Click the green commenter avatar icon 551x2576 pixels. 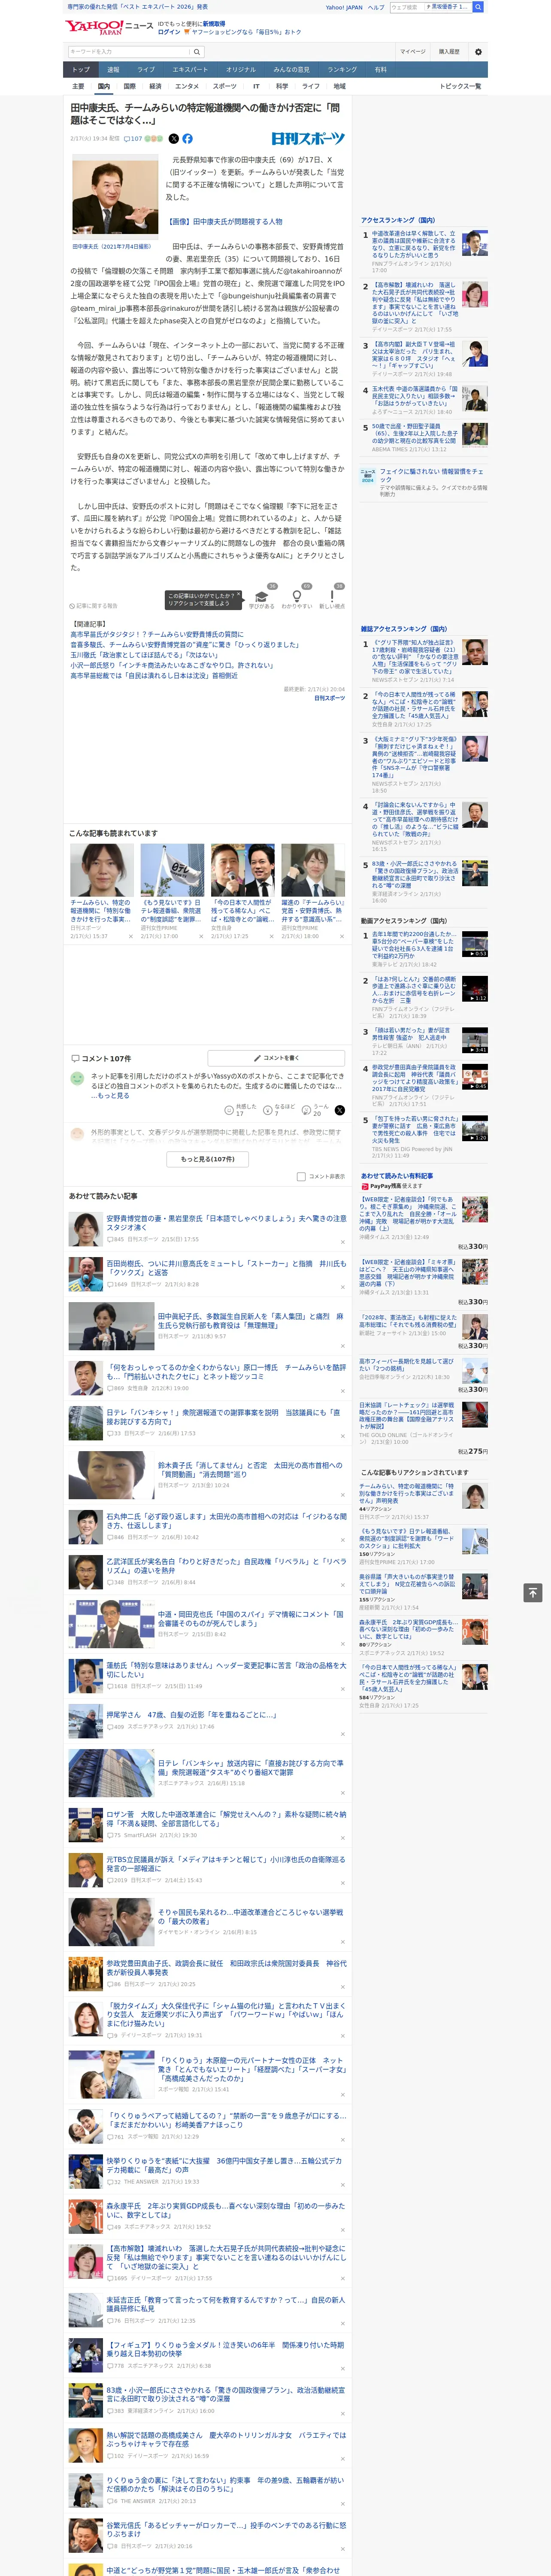click(77, 1079)
